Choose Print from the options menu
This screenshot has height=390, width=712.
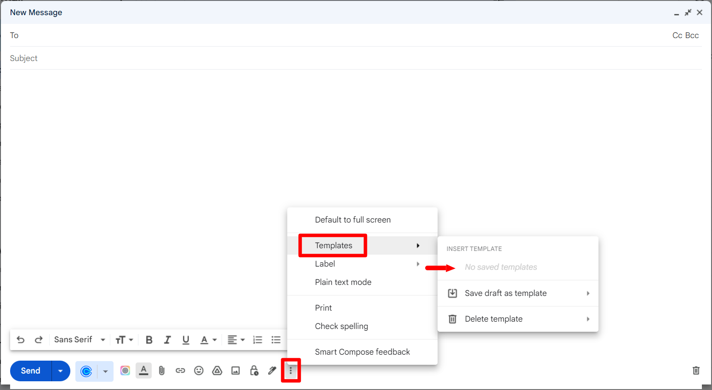click(x=362, y=308)
